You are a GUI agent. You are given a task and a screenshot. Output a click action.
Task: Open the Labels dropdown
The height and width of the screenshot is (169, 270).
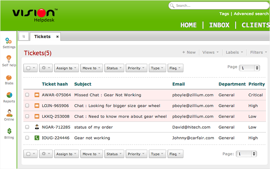coord(234,52)
